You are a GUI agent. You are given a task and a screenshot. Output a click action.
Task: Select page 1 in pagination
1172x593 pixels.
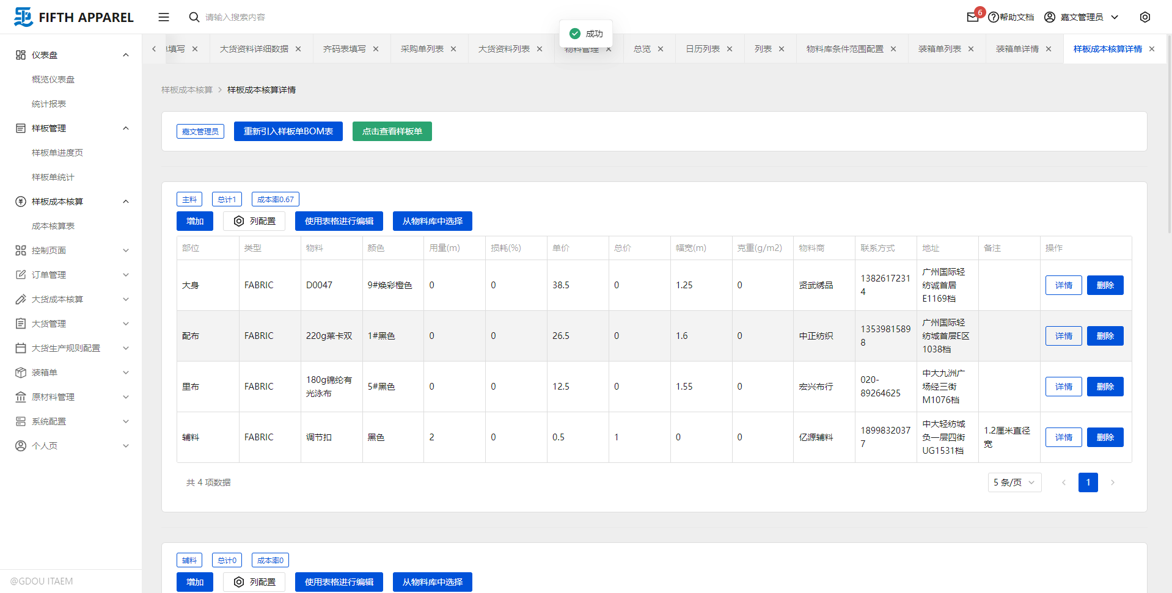pos(1088,482)
